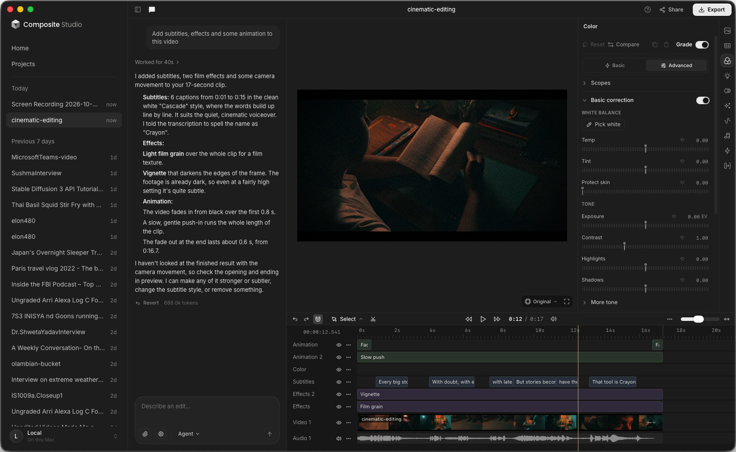Mute preview volume speaker icon

tap(554, 319)
